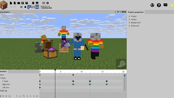Click the Mine-imator crafting table logo
Viewport: 174px width, 98px height.
click(4, 5)
